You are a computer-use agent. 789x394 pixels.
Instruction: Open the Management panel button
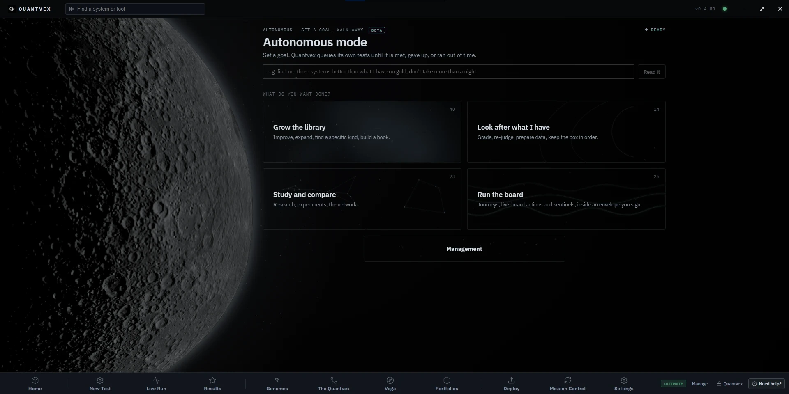tap(464, 249)
